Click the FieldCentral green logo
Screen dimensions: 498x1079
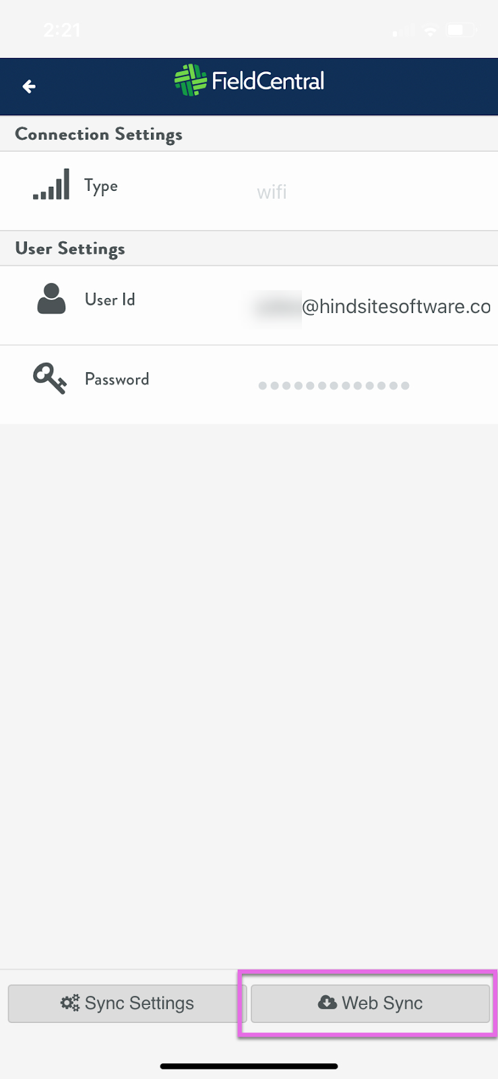[191, 80]
